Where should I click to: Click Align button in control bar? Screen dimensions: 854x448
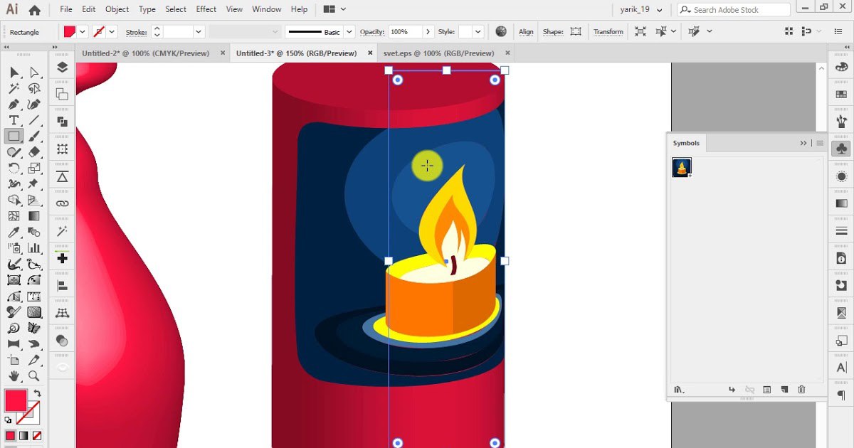coord(526,32)
